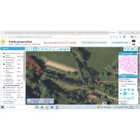Go to previous map view arrow
Screen dimensions: 140x140
42,49
